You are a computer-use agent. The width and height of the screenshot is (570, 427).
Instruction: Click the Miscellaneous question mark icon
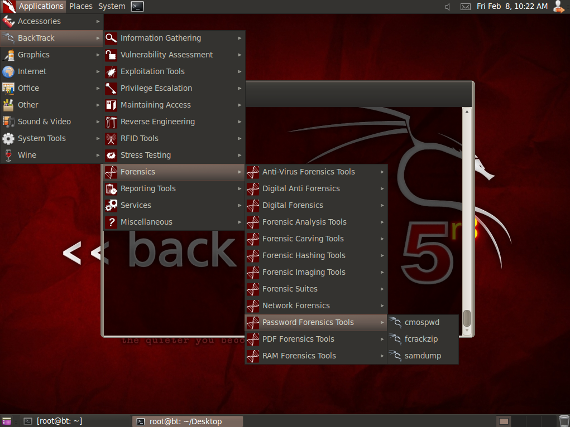[111, 222]
